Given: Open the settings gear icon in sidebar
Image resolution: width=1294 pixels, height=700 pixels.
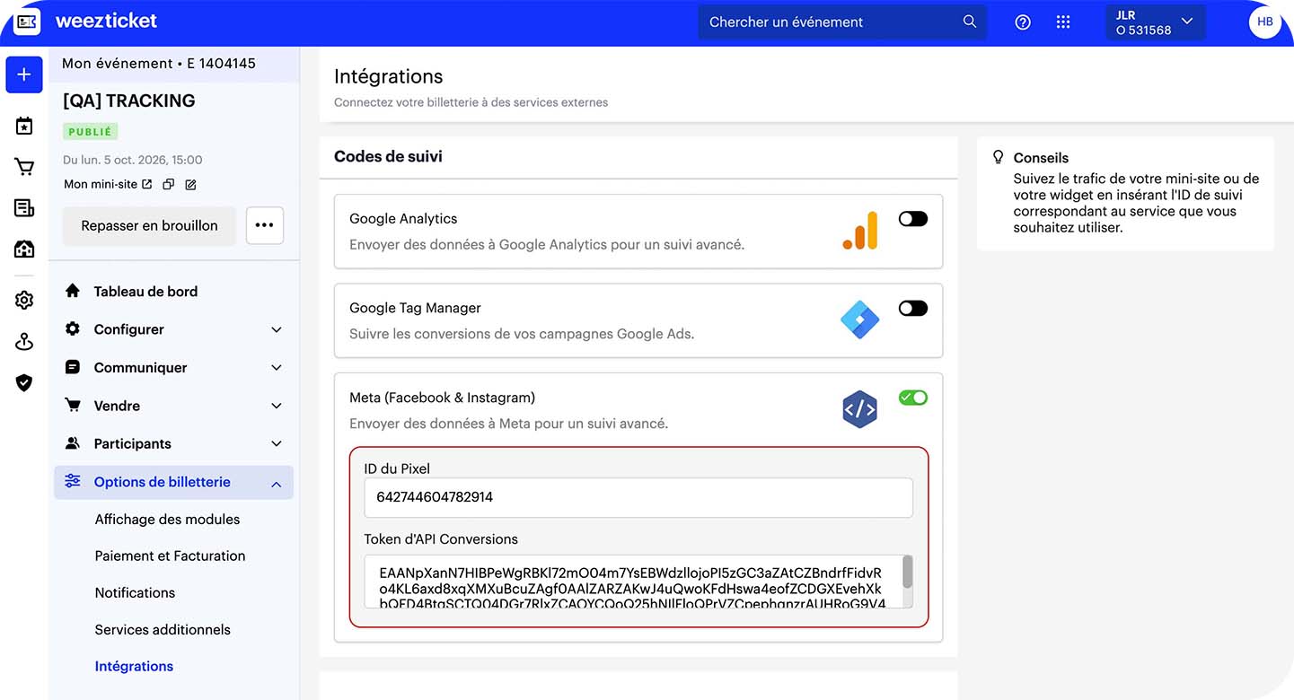Looking at the screenshot, I should click(23, 299).
